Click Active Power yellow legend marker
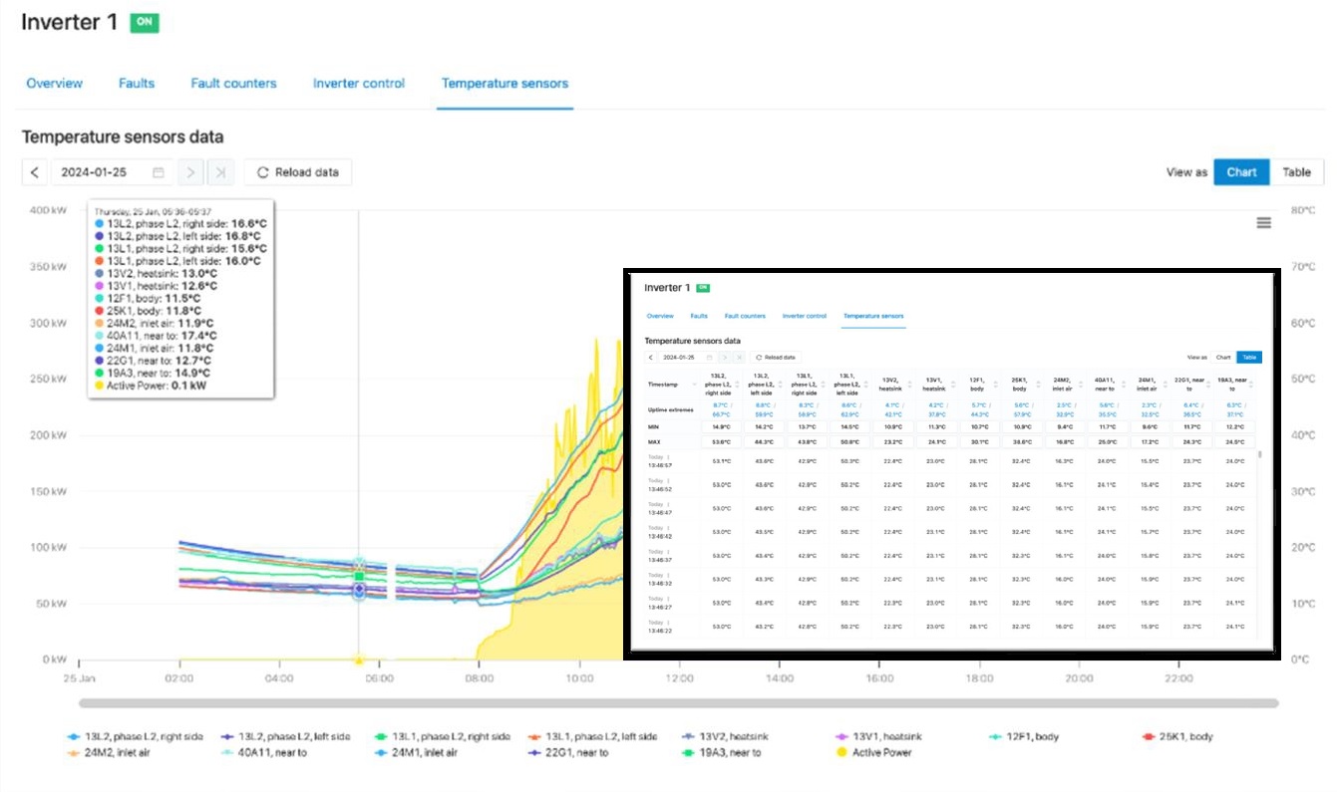Screen dimensions: 1337x792 841,752
